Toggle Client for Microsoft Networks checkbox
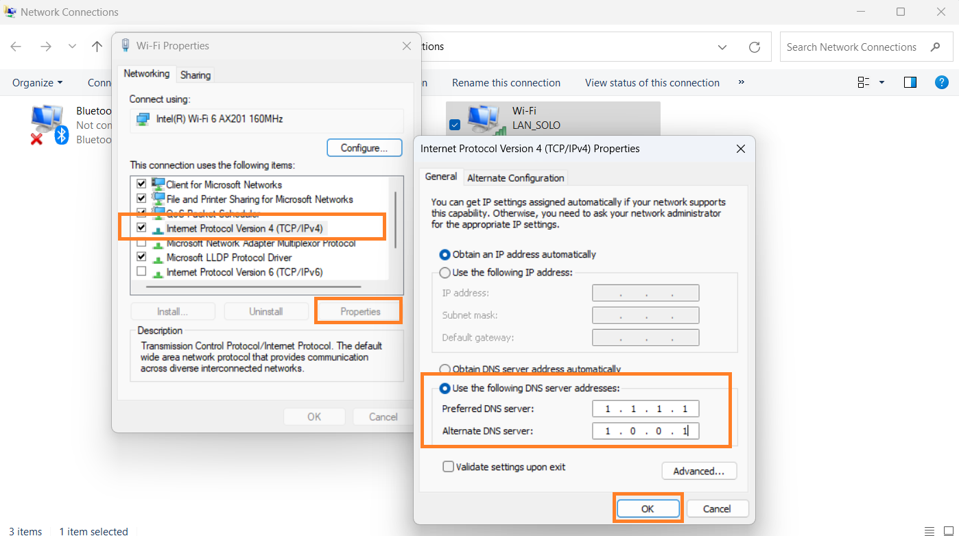This screenshot has width=959, height=536. [x=142, y=184]
